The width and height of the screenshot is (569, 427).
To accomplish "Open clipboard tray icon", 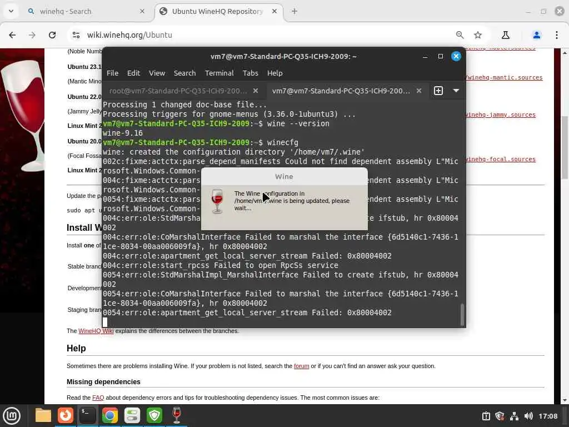I will (x=486, y=416).
